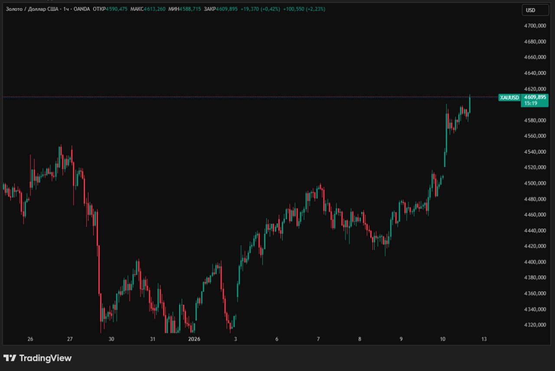Click the 4500,000 price scale label
The height and width of the screenshot is (371, 555).
tap(535, 183)
